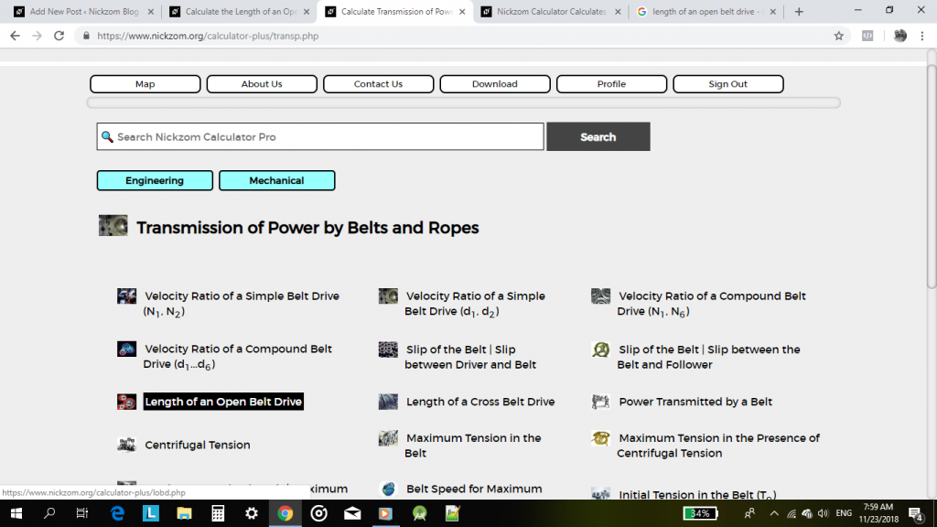Open Slip between the Belt and Follower link
Viewport: 937px width, 527px height.
click(708, 357)
